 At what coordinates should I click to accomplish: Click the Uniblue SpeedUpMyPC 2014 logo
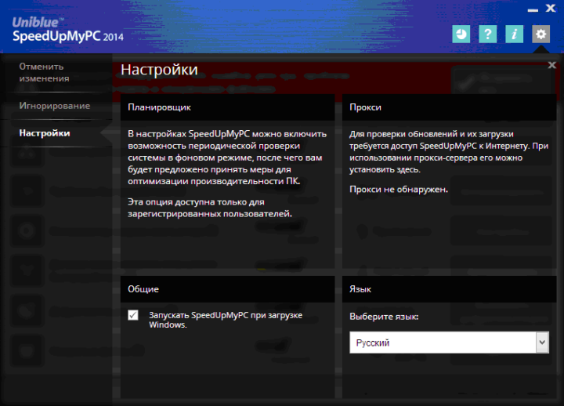(x=67, y=28)
